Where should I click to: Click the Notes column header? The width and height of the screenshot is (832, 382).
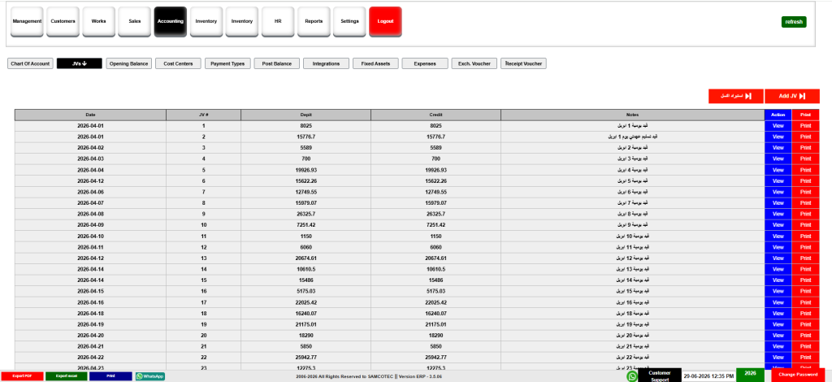tap(632, 115)
